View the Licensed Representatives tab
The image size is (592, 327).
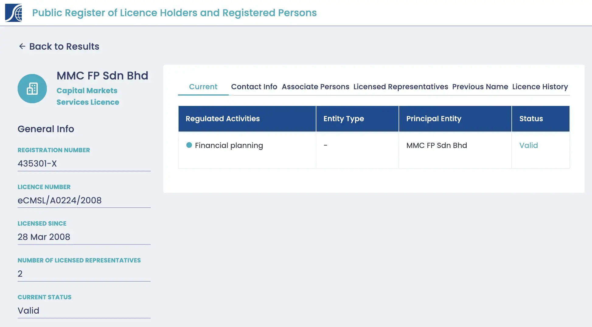click(401, 87)
